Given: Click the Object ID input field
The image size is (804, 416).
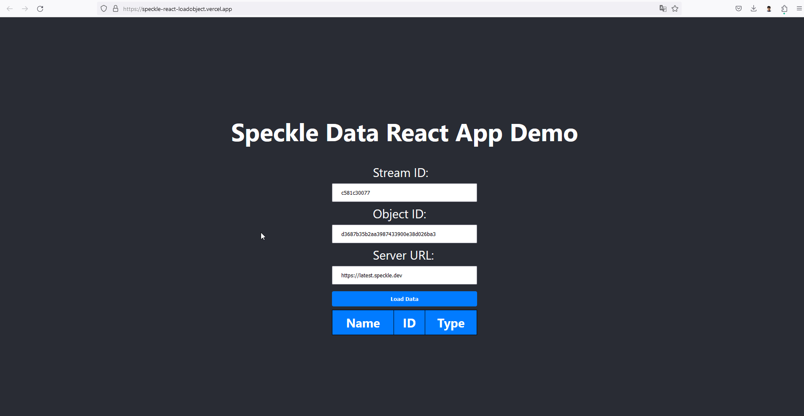Looking at the screenshot, I should [405, 234].
